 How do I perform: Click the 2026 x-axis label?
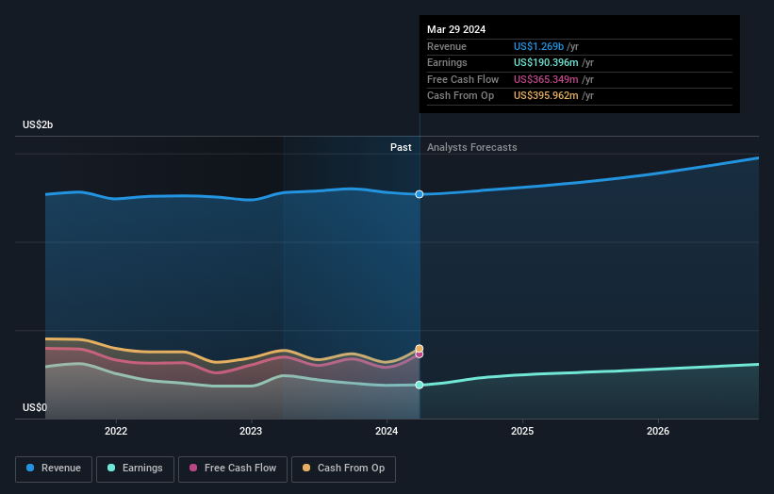pyautogui.click(x=658, y=431)
